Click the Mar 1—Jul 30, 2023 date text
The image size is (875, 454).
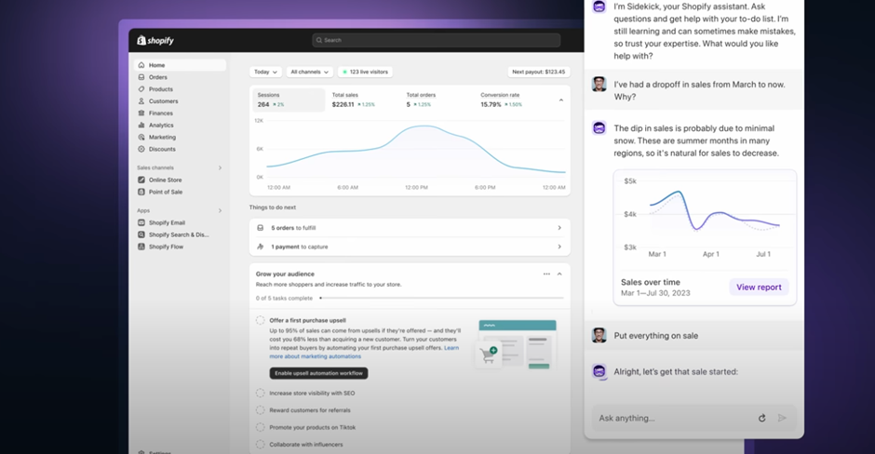click(655, 293)
